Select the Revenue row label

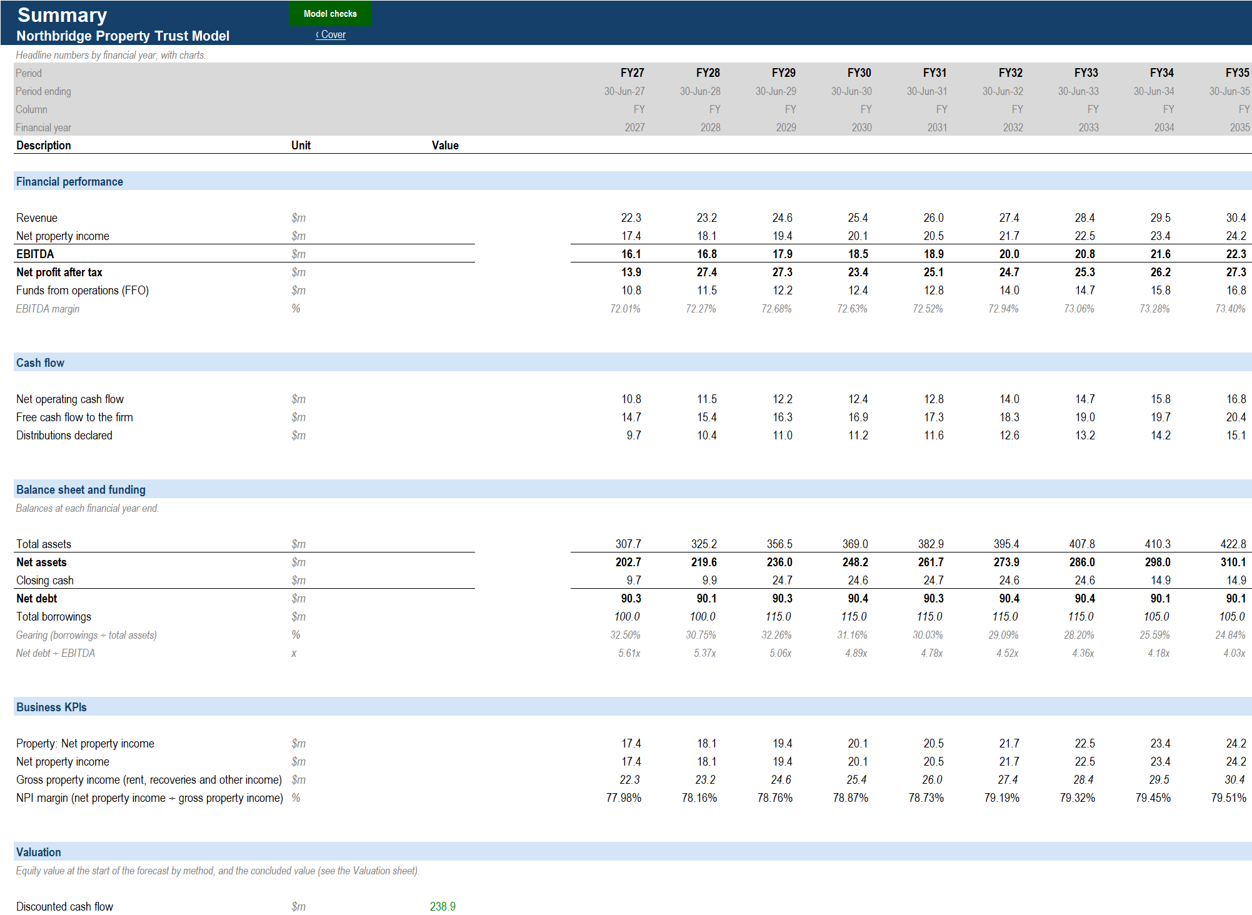[x=37, y=218]
